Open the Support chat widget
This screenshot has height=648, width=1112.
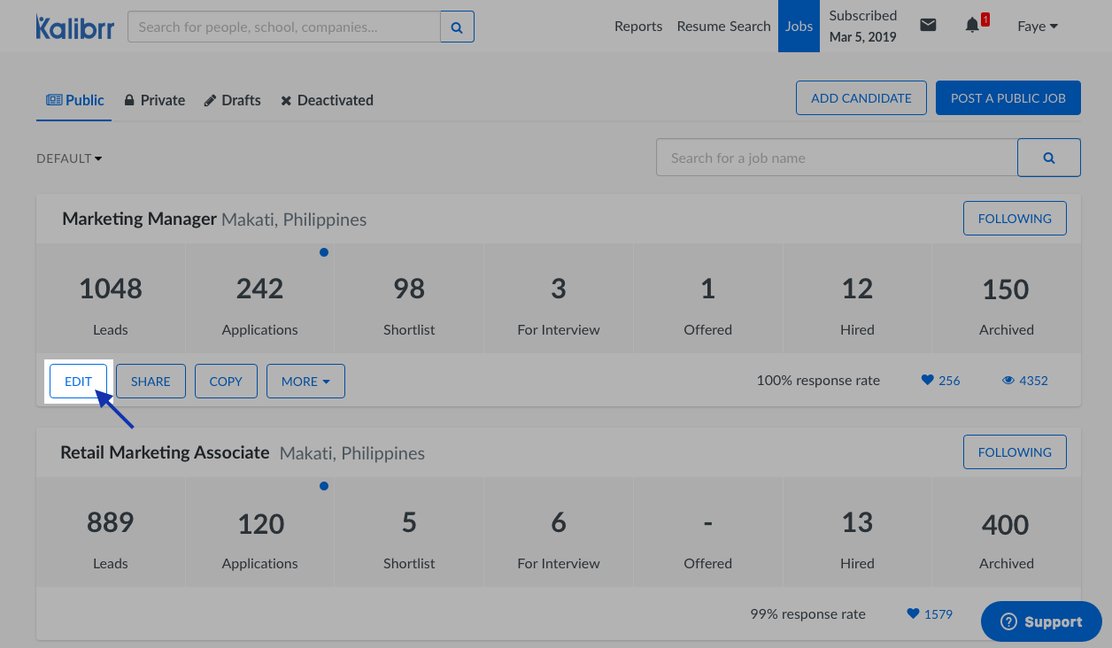[1041, 621]
